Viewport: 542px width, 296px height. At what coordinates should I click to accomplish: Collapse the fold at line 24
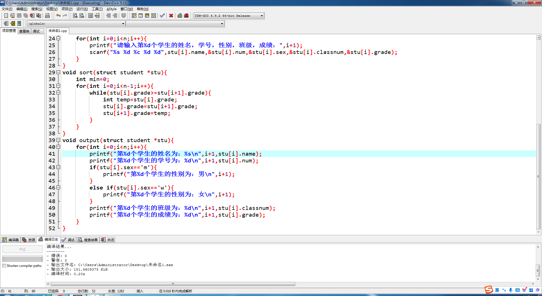pos(58,38)
